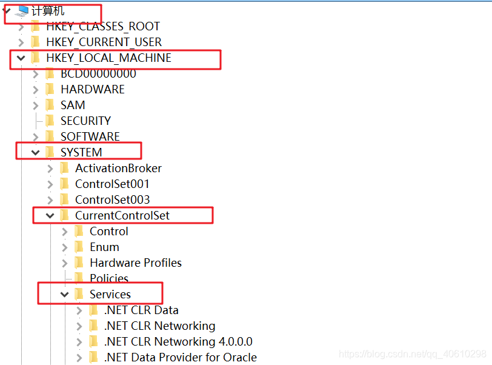Expand the HKEY_CLASSES_ROOT arrow
492x365 pixels.
click(x=21, y=27)
